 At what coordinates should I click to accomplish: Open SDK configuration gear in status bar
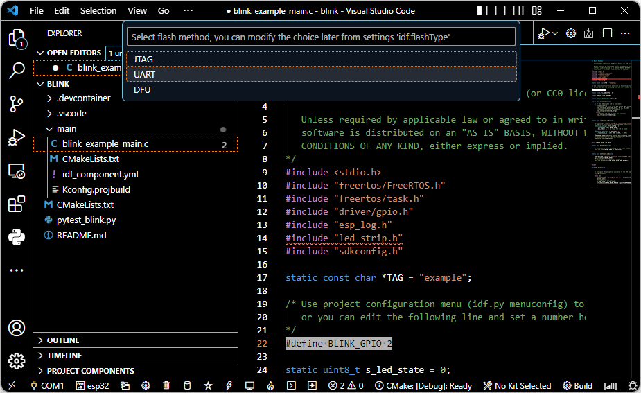[x=146, y=385]
